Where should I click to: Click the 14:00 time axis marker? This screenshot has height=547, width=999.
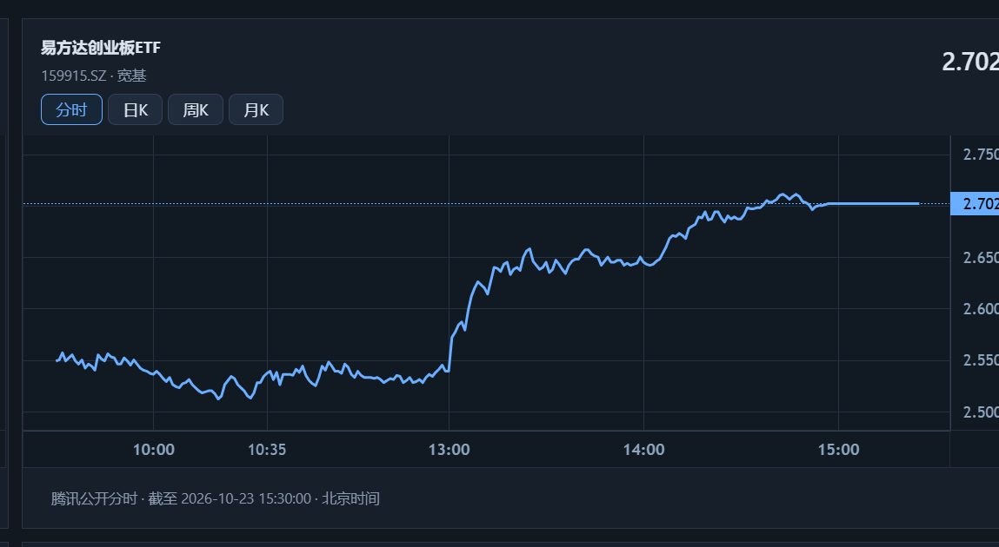pyautogui.click(x=644, y=450)
